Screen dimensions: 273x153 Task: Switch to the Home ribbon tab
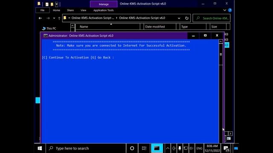[56, 10]
